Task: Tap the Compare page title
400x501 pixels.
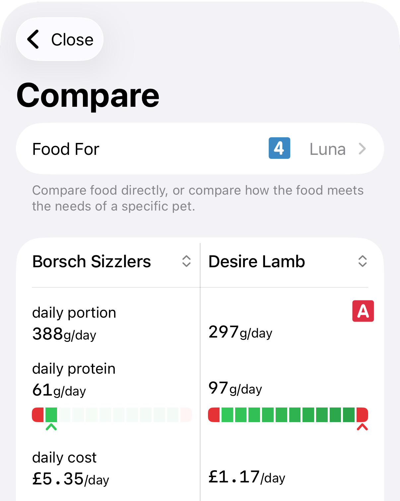Action: click(88, 95)
